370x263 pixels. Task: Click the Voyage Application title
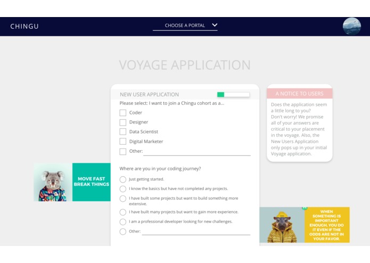point(185,65)
